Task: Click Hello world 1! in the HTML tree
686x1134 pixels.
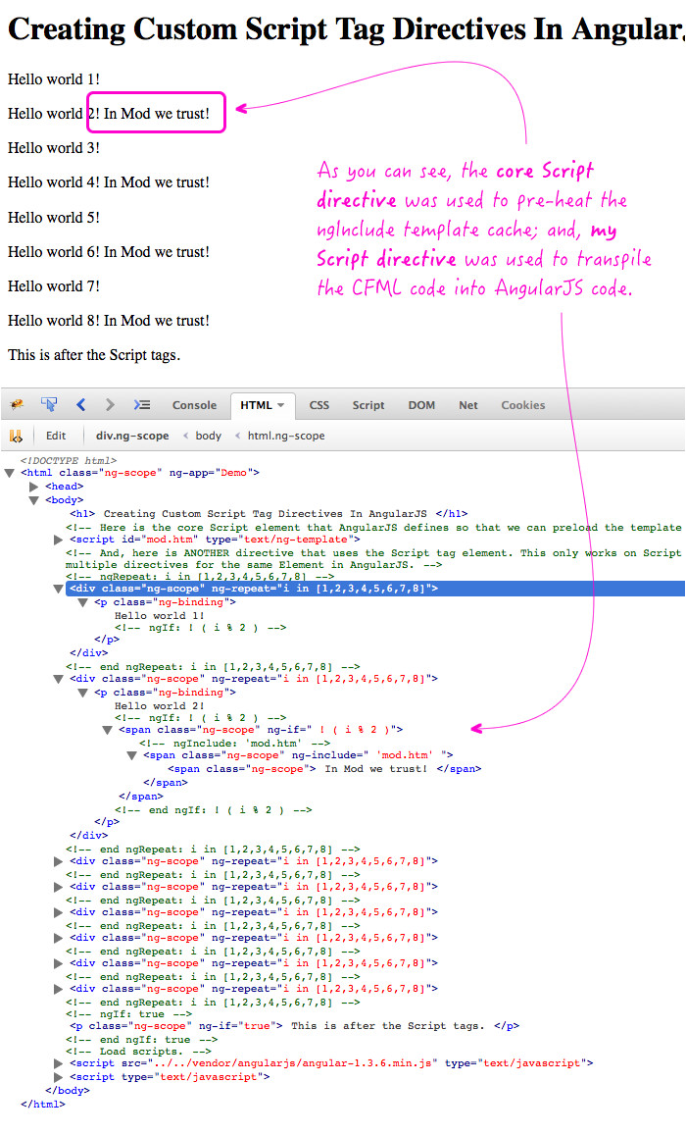Action: coord(159,615)
